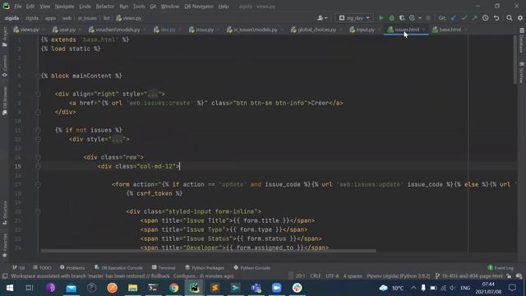Viewport: 526px width, 296px height.
Task: Open Git branch 16-403-and-404-page-html popup
Action: (x=469, y=276)
